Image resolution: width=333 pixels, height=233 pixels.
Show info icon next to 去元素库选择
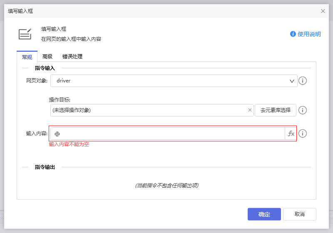tap(303, 110)
